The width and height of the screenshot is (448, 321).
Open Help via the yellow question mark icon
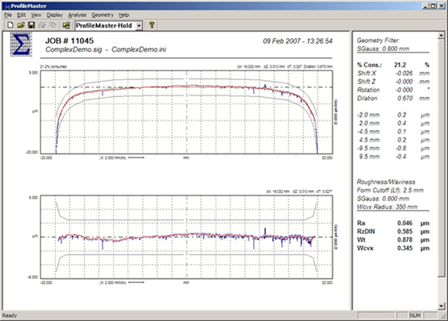pyautogui.click(x=152, y=25)
